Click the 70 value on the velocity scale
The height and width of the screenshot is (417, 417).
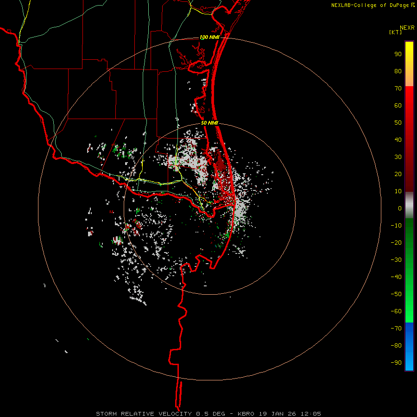[x=398, y=88]
